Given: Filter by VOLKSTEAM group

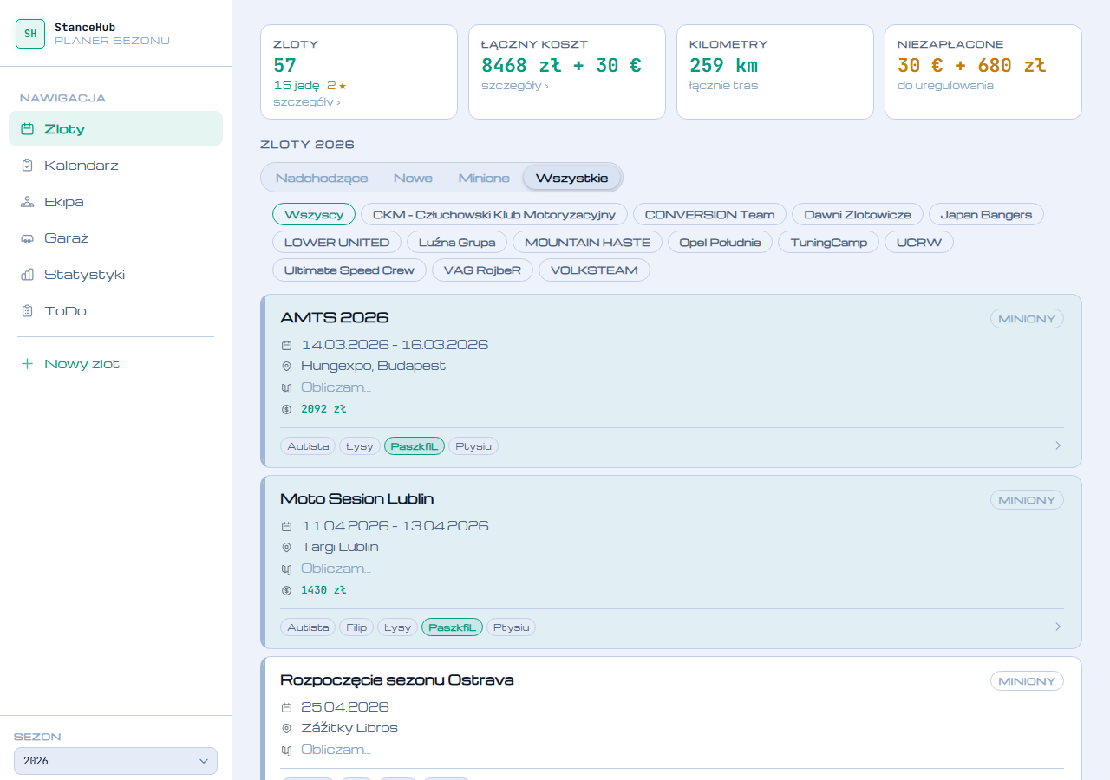Looking at the screenshot, I should 594,270.
